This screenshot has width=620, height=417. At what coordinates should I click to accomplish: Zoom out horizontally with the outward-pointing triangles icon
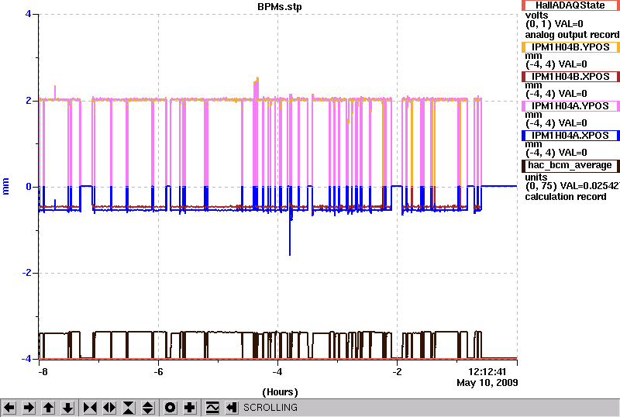(x=109, y=408)
